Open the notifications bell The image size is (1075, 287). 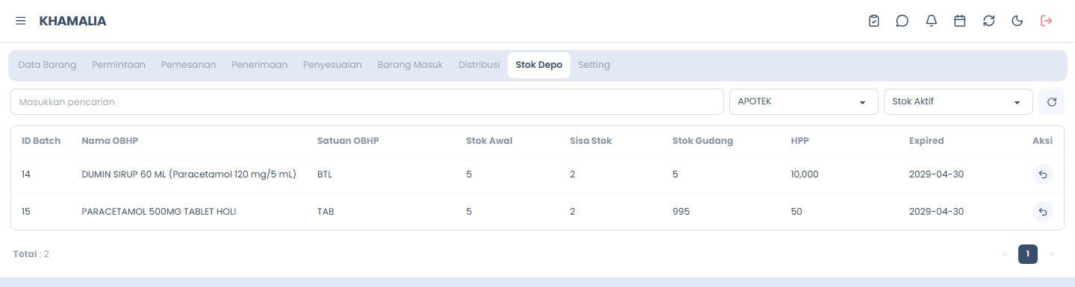[932, 21]
